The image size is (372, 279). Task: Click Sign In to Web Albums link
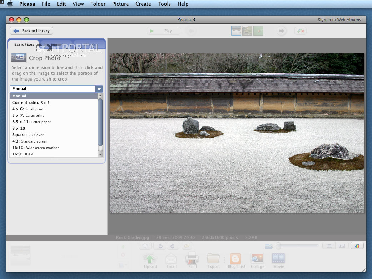339,20
